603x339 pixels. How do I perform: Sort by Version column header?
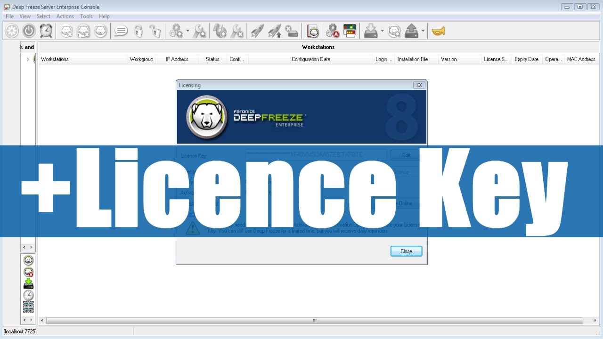tap(460, 59)
